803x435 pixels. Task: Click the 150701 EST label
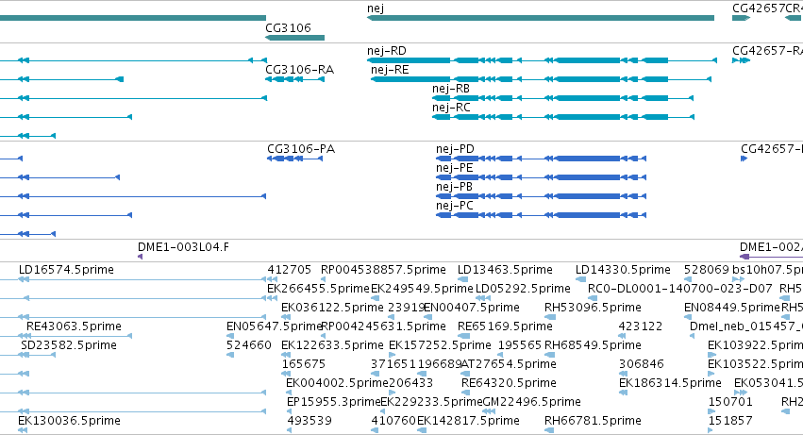(730, 402)
